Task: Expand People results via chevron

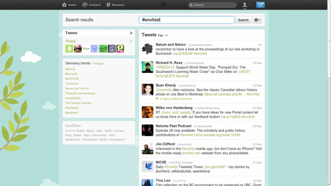Action: click(131, 41)
